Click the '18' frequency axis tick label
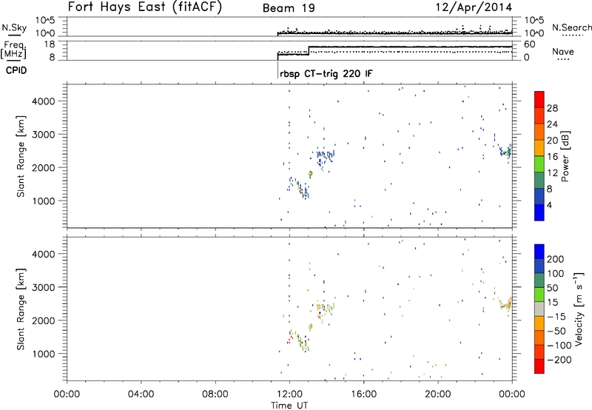This screenshot has width=592, height=410. tap(50, 44)
